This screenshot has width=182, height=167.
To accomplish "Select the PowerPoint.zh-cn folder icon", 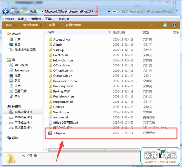I will (x=50, y=81).
